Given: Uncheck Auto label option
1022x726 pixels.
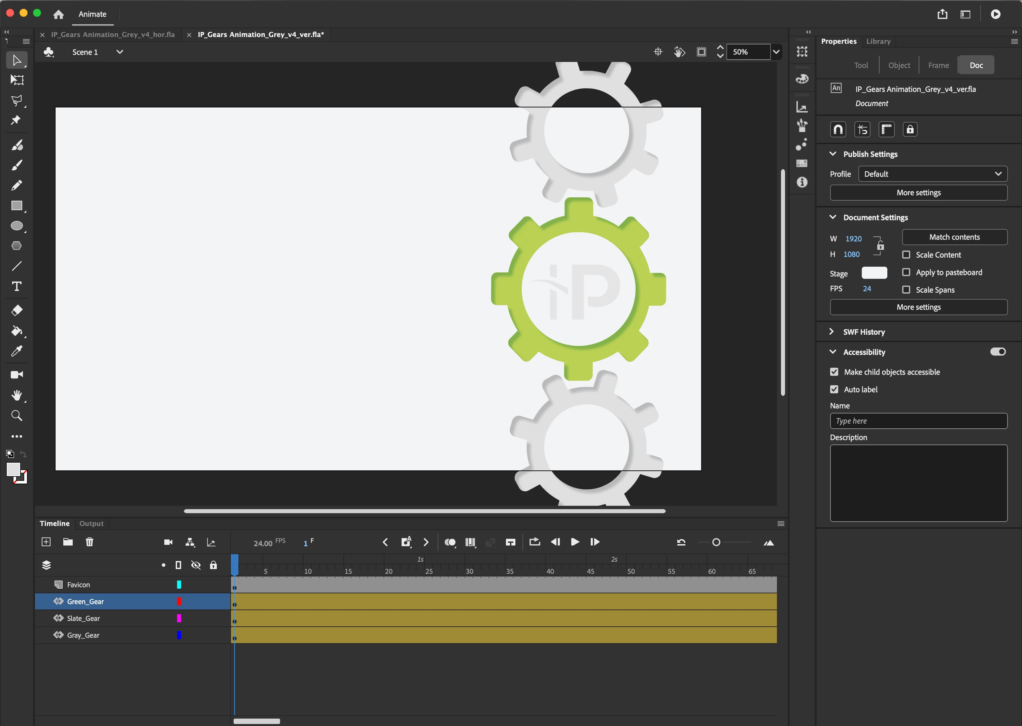Looking at the screenshot, I should click(x=834, y=389).
